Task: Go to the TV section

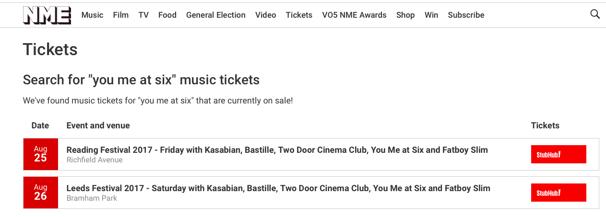Action: [143, 15]
